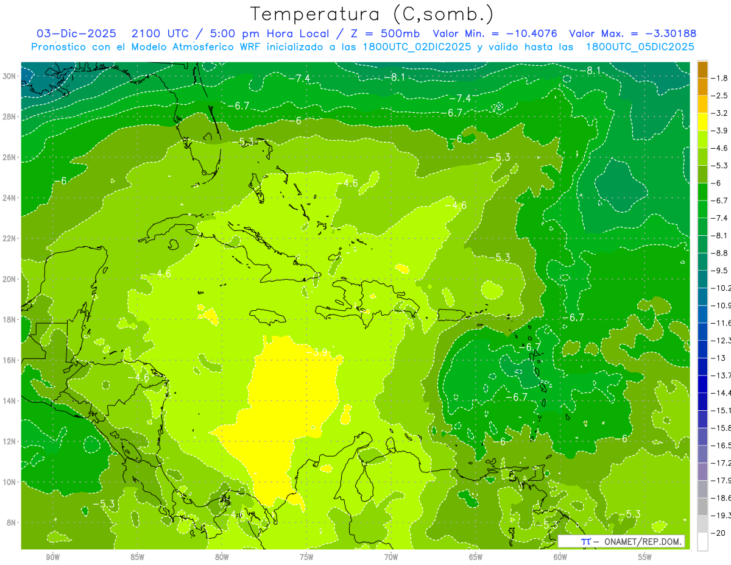
Task: Click the "55W" longitude axis label
Action: (x=645, y=557)
